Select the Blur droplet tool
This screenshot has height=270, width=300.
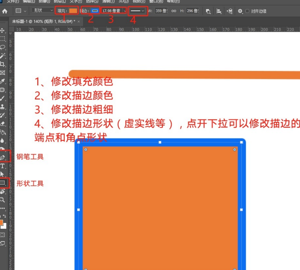[2, 141]
